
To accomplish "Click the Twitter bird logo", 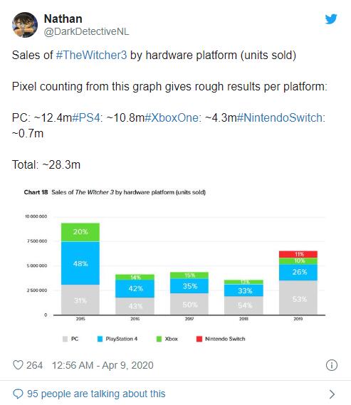I will pyautogui.click(x=331, y=19).
